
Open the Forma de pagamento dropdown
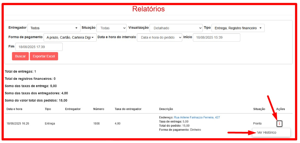point(70,38)
